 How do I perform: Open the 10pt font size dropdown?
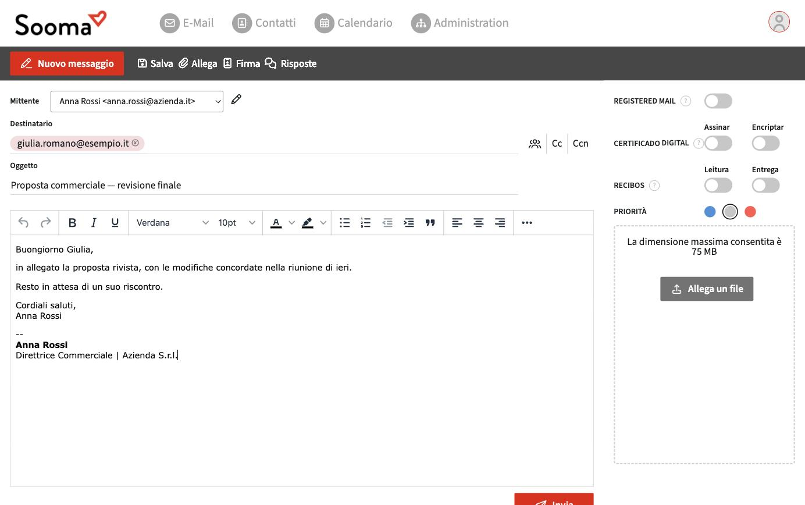click(x=237, y=223)
